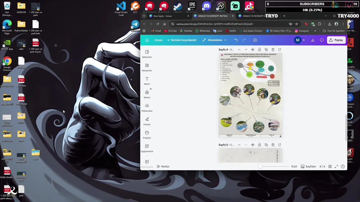Screen dimensions: 360x202
Task: Open the Dosya file menu
Action: 158,40
